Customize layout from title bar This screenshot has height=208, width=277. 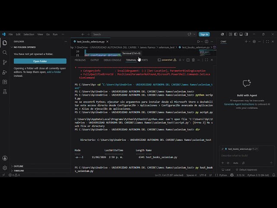(x=230, y=34)
